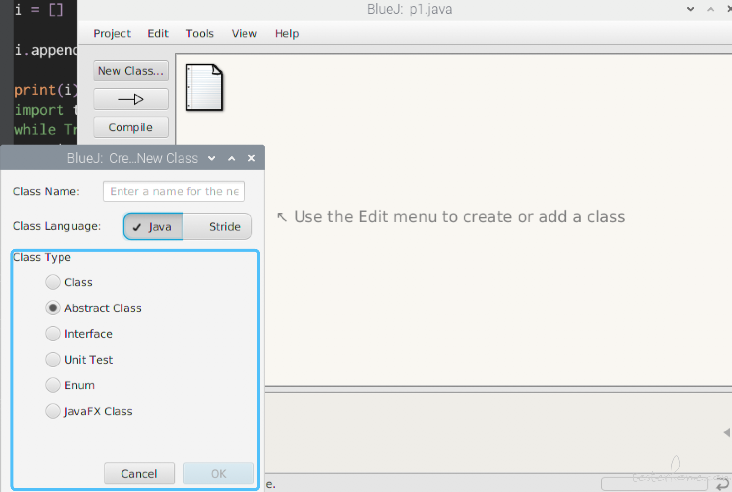732x492 pixels.
Task: Click the 'Class Type' section label
Action: (42, 257)
